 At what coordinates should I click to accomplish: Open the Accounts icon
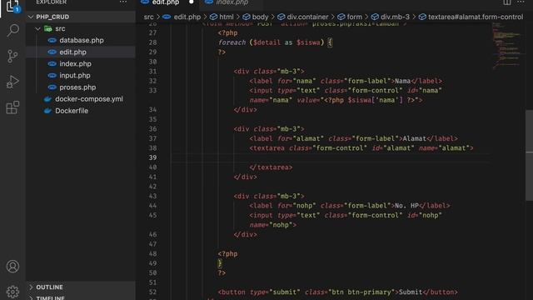12,267
